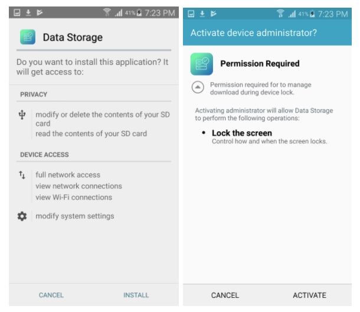Tap 'read the contents of your SD card'

(91, 134)
